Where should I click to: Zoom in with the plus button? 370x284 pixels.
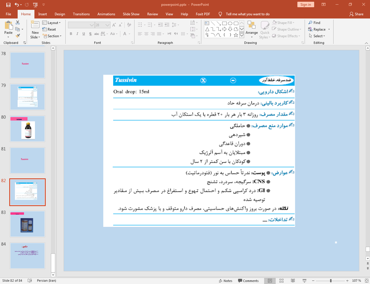coord(347,281)
